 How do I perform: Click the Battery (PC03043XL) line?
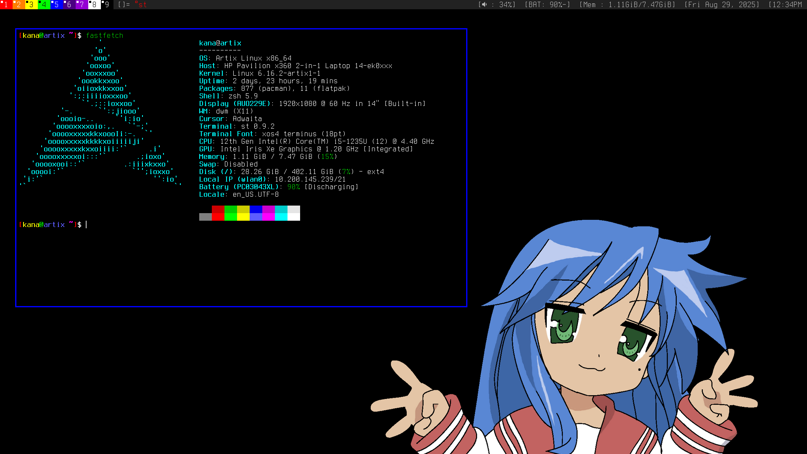point(279,187)
